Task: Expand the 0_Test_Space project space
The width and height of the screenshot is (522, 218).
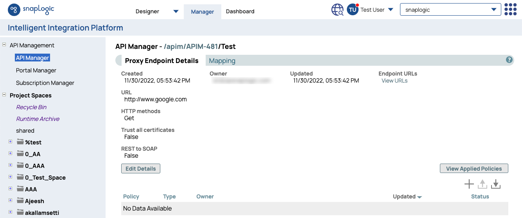Action: click(11, 177)
